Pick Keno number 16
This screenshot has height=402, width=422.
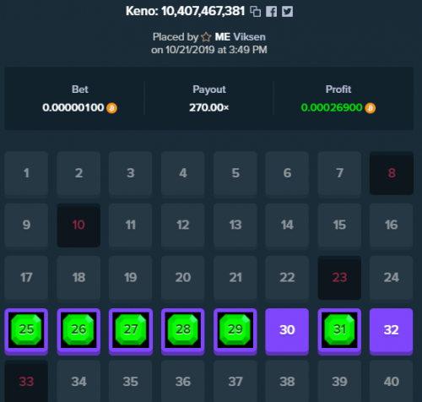tap(392, 225)
